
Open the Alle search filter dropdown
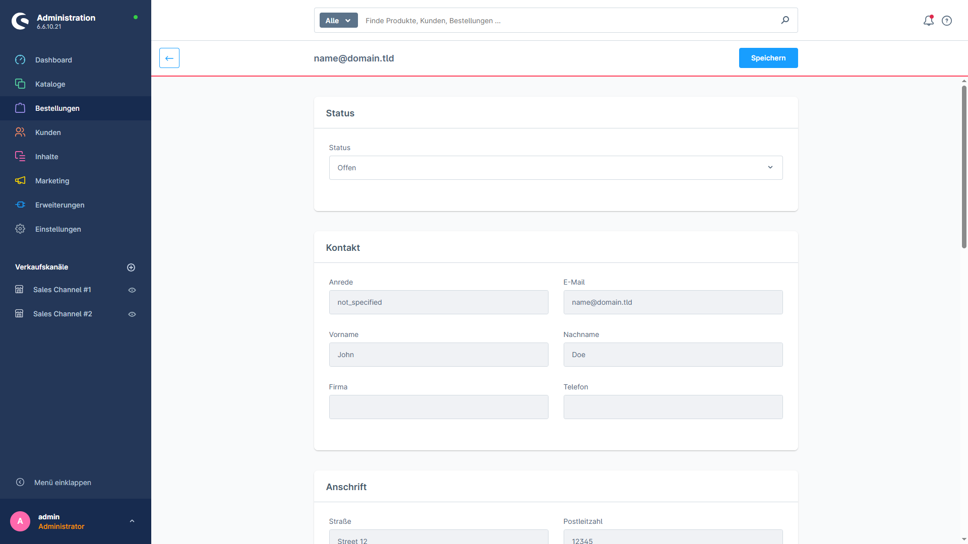(338, 21)
